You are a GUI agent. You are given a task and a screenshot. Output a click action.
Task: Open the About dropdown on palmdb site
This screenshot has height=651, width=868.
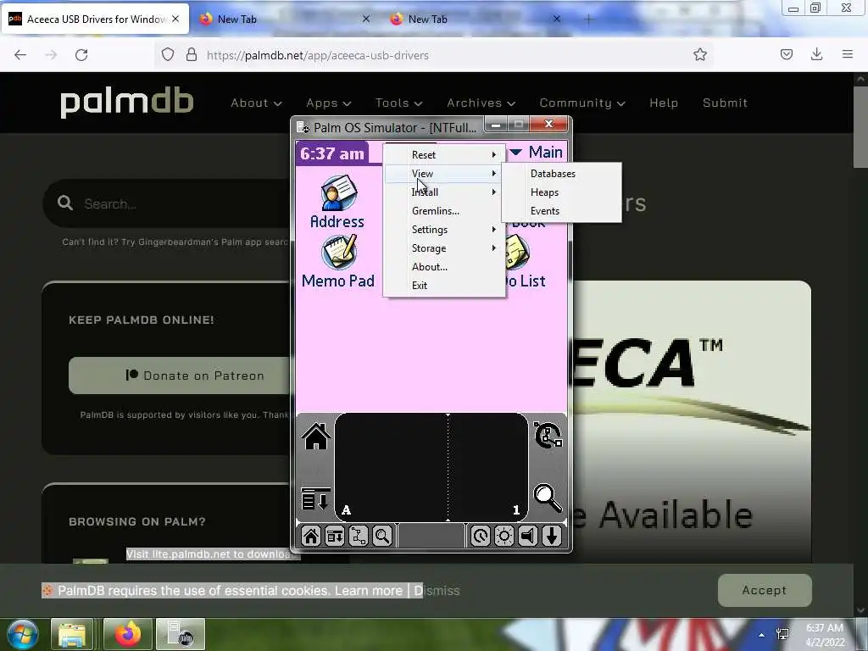pyautogui.click(x=256, y=103)
